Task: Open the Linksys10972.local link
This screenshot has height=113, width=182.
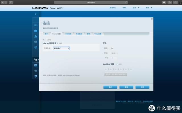Action: (71, 75)
